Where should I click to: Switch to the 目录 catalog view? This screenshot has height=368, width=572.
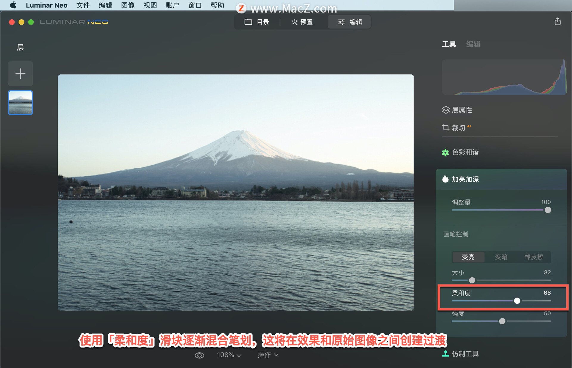(257, 22)
